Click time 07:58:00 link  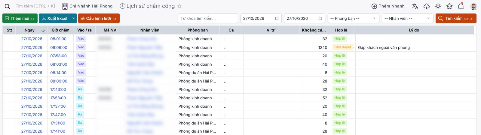pyautogui.click(x=58, y=56)
